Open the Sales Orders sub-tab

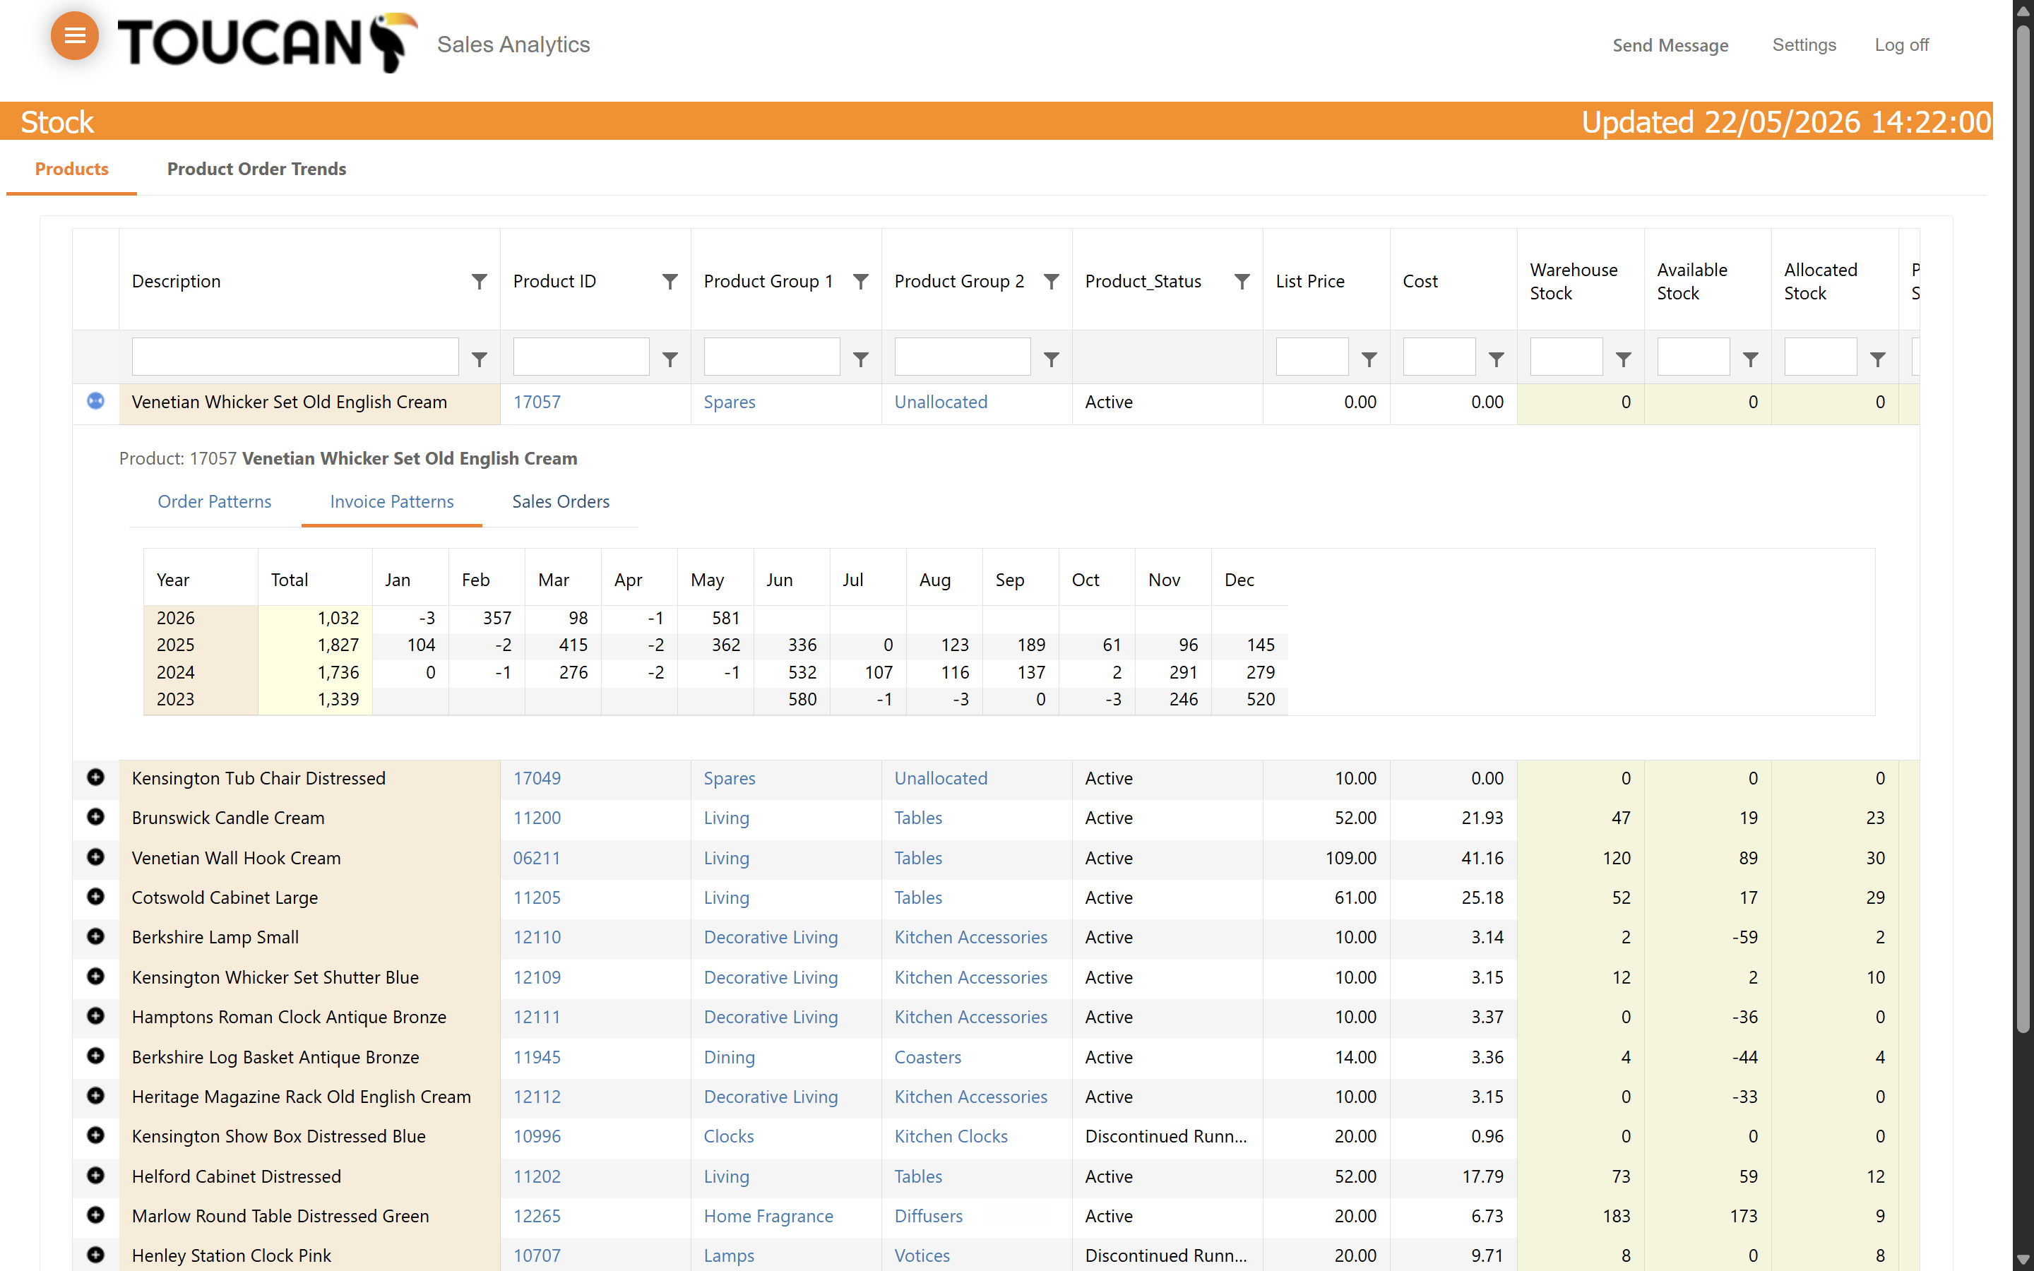coord(561,502)
